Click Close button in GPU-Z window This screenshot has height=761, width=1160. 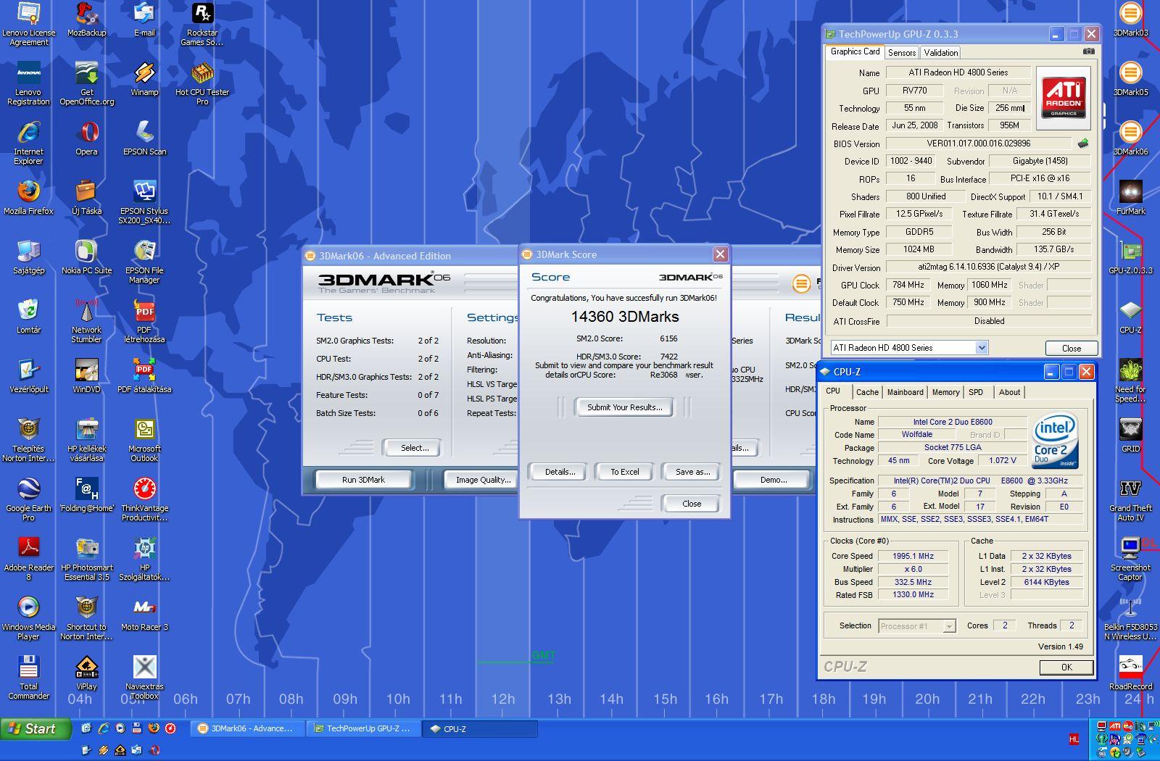1071,349
